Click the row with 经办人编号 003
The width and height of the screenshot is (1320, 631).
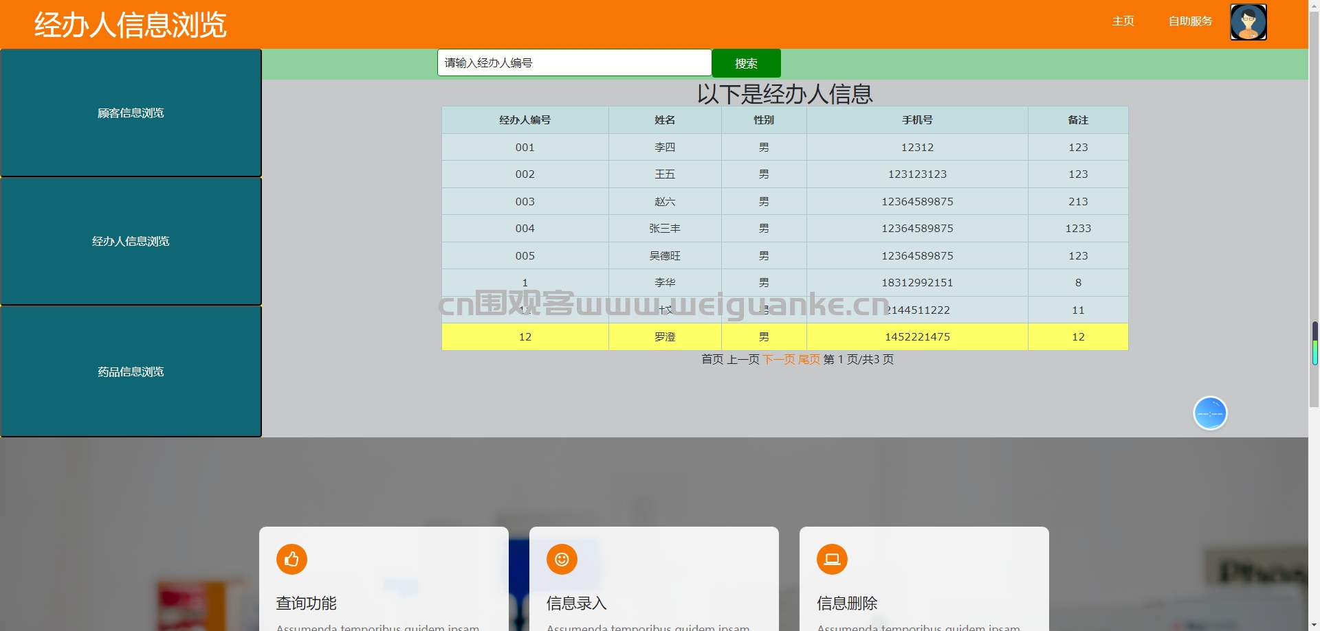(x=784, y=201)
